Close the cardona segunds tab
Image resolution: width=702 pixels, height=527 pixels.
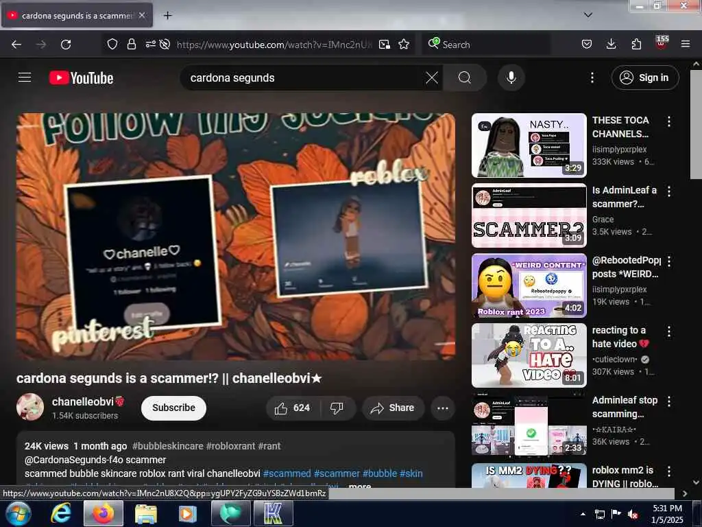[142, 15]
